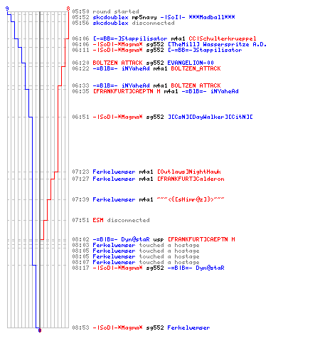Click [TheMill] Wasserspritze A.D. victim name
The width and height of the screenshot is (320, 356).
(x=217, y=44)
